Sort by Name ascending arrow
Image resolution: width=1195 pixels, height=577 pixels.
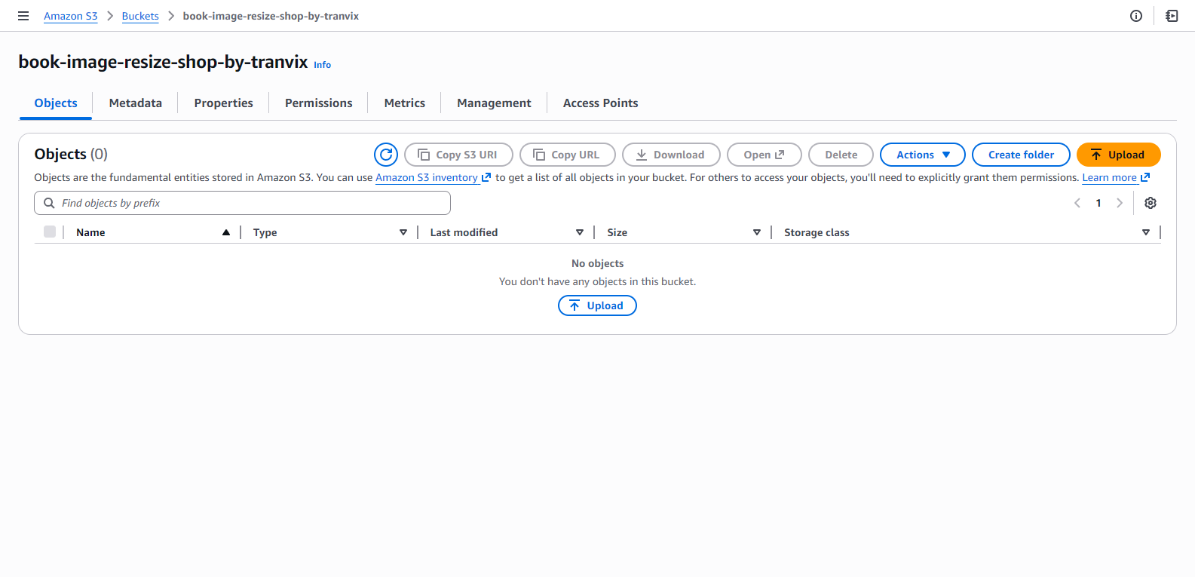pos(225,232)
